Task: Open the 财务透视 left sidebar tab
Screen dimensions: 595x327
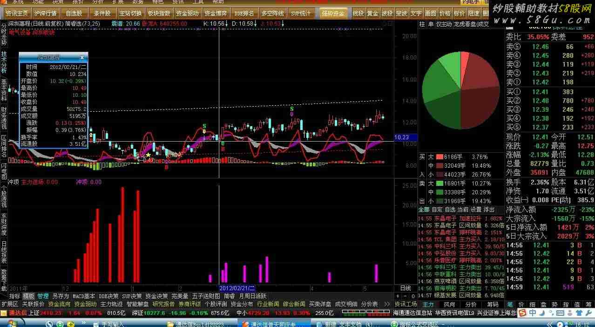Action: (4, 117)
